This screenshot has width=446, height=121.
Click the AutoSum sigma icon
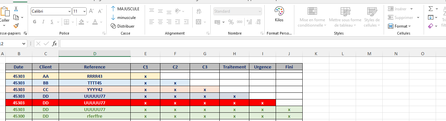431,9
